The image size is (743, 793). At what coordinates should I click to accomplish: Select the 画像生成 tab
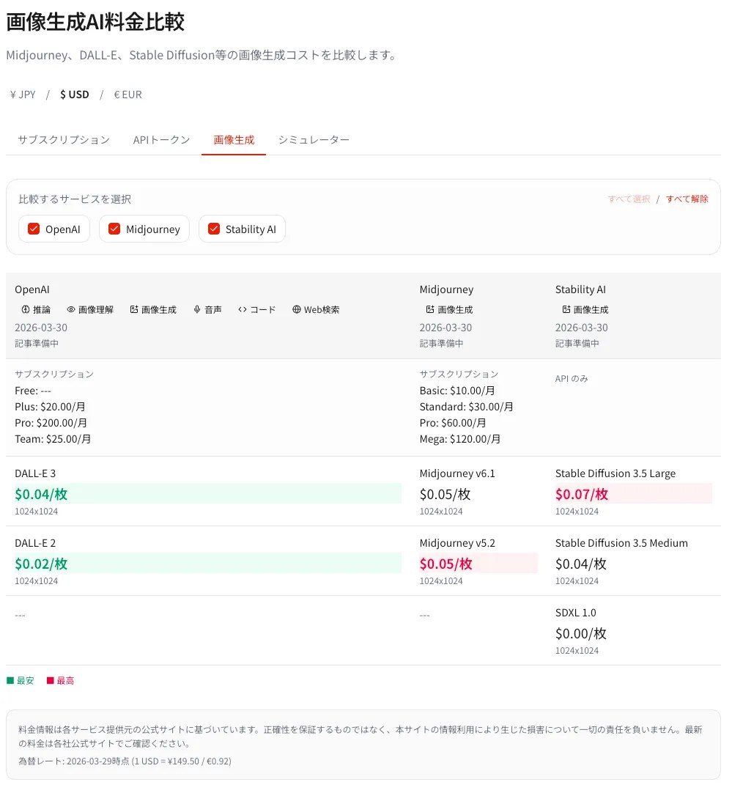click(234, 139)
